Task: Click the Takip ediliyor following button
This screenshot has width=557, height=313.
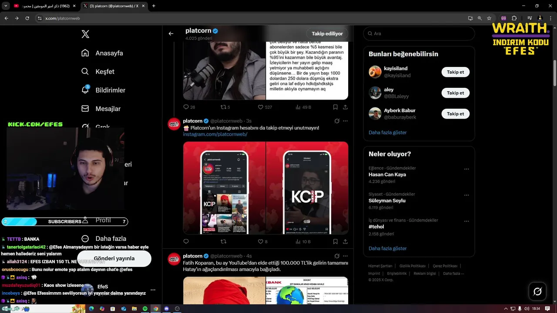Action: coord(327,33)
